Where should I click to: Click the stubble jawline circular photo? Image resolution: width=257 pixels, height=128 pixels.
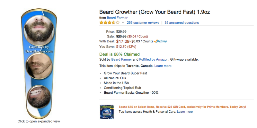[x=39, y=65]
